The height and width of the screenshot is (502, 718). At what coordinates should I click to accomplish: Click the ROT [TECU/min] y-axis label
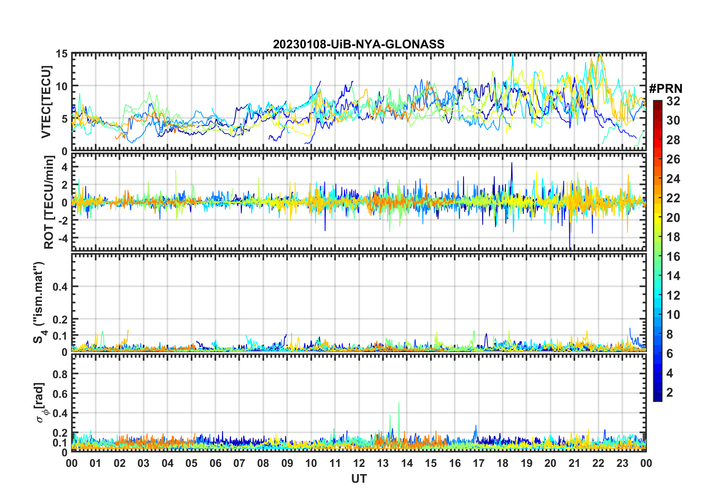coord(49,202)
